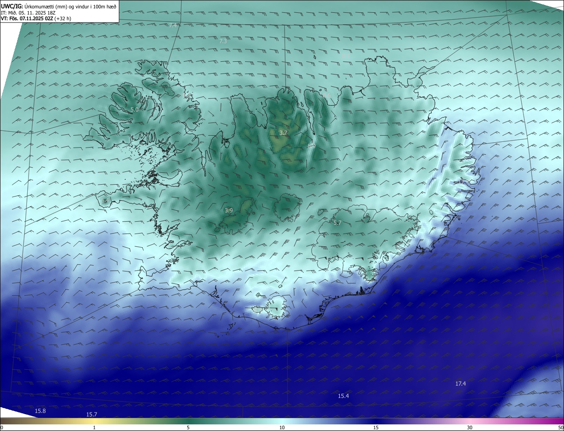Click the 3.9 value on the map
The height and width of the screenshot is (431, 564).
click(x=229, y=211)
